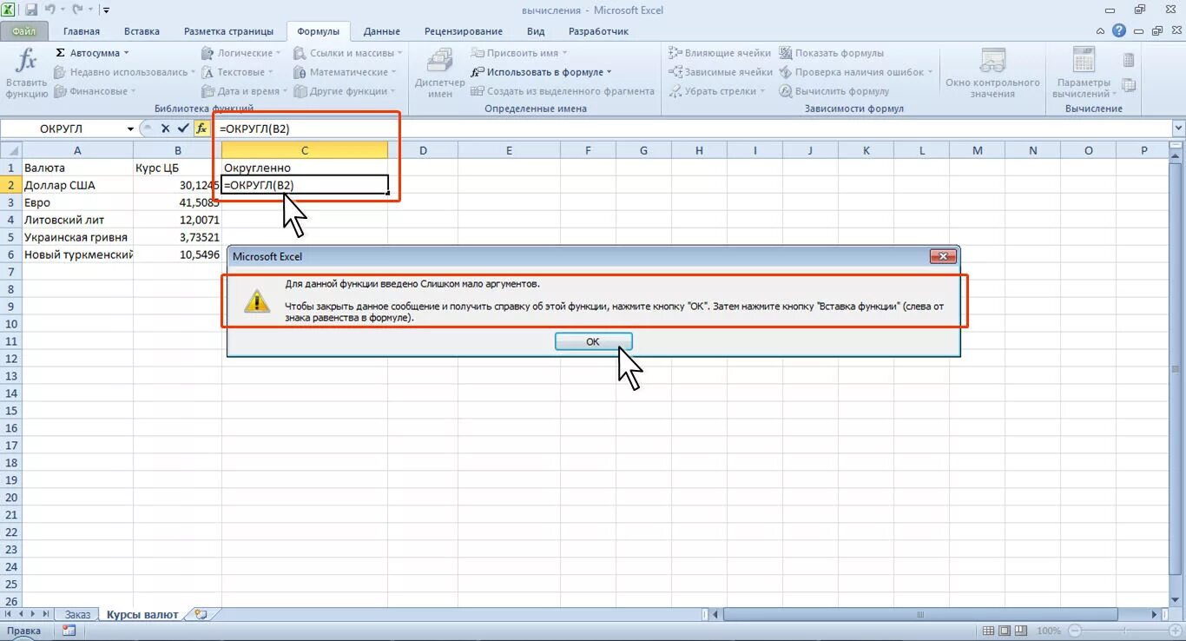Screen dimensions: 1186x641
Task: Click Create from Selection button
Action: point(563,91)
